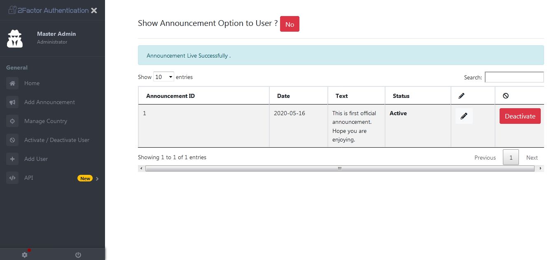Click the Master Admin avatar icon
This screenshot has width=556, height=260.
[15, 38]
